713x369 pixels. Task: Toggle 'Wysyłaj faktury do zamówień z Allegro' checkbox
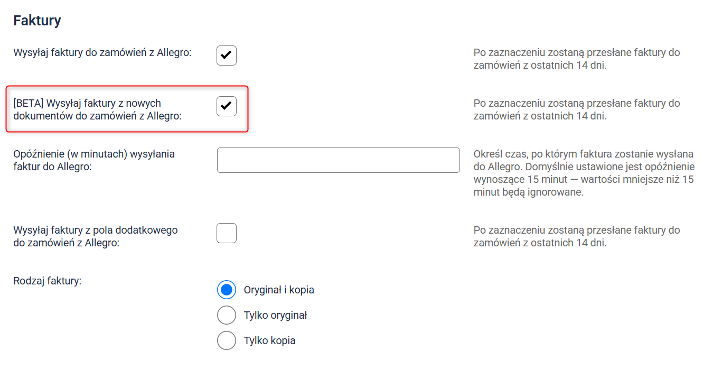[227, 56]
